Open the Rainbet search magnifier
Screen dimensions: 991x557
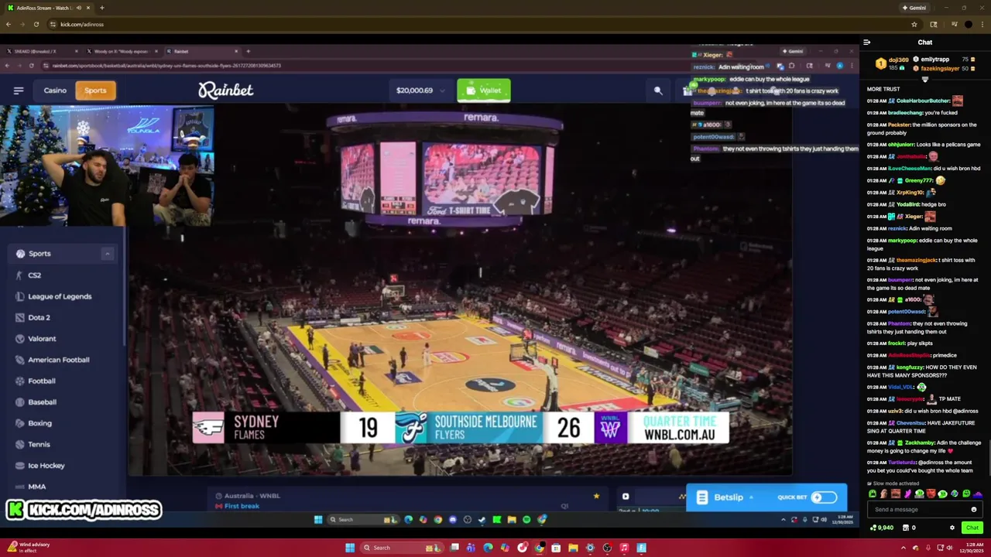(x=658, y=91)
